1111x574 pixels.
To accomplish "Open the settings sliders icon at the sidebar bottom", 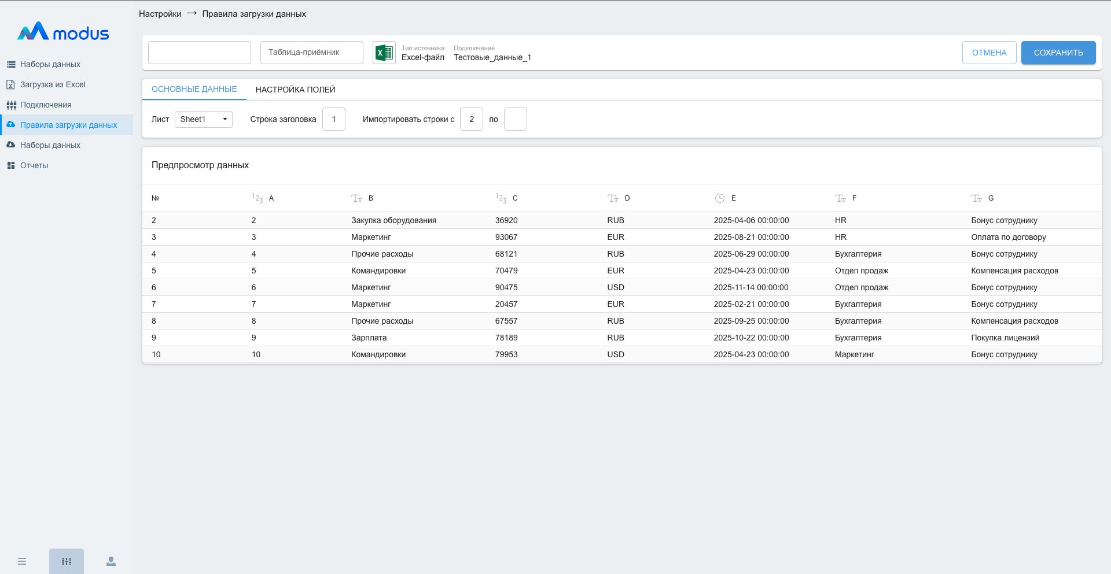I will click(67, 561).
